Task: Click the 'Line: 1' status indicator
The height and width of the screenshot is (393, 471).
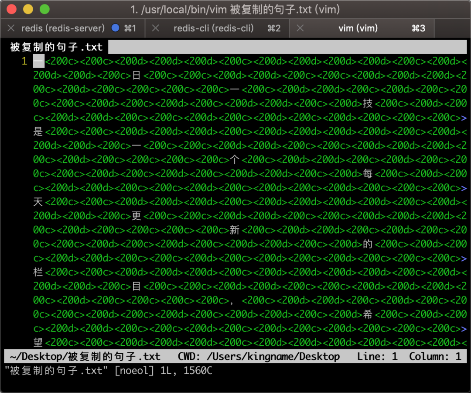Action: pyautogui.click(x=377, y=357)
